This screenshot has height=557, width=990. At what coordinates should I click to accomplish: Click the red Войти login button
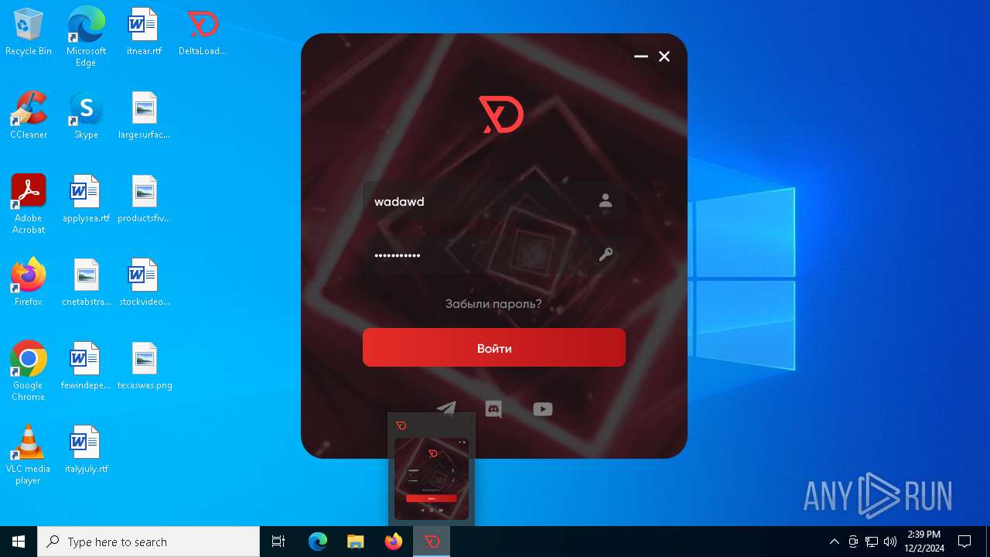point(494,347)
